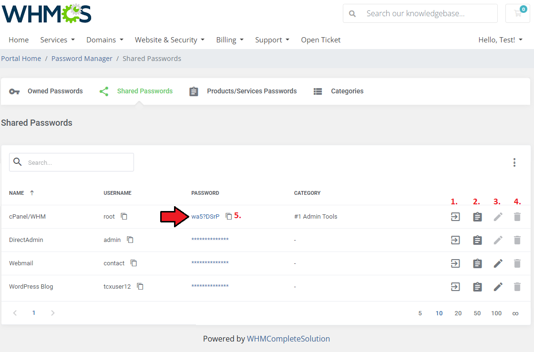Viewport: 534px width, 352px height.
Task: Open the three-dot table options menu
Action: pyautogui.click(x=514, y=162)
